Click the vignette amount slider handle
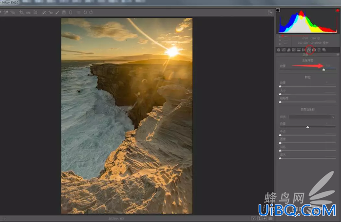 [307, 127]
